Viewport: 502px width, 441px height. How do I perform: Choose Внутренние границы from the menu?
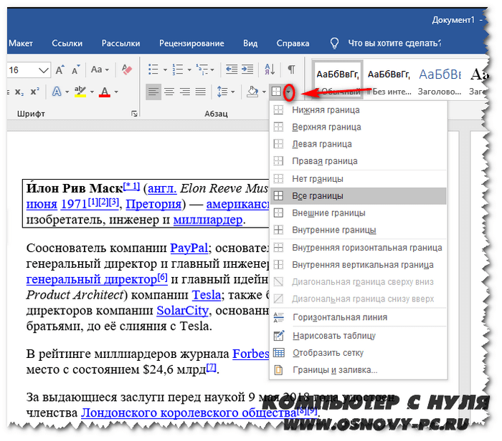(359, 230)
